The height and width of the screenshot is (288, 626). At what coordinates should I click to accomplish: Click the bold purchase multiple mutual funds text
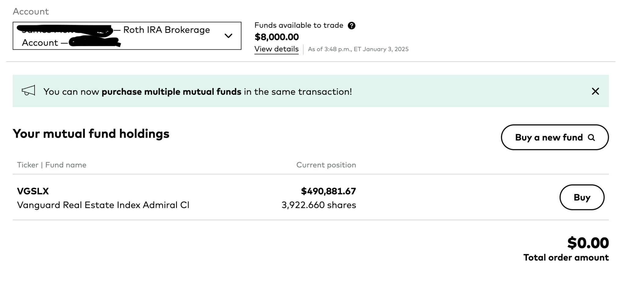click(171, 92)
